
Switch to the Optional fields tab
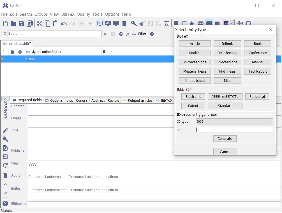[x=59, y=100]
